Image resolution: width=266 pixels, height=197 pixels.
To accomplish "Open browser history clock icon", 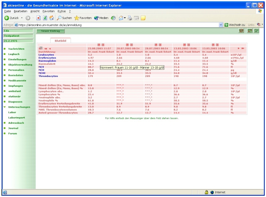I will (x=113, y=18).
